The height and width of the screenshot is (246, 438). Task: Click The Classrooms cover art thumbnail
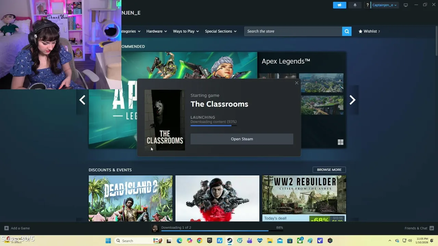[x=165, y=120]
